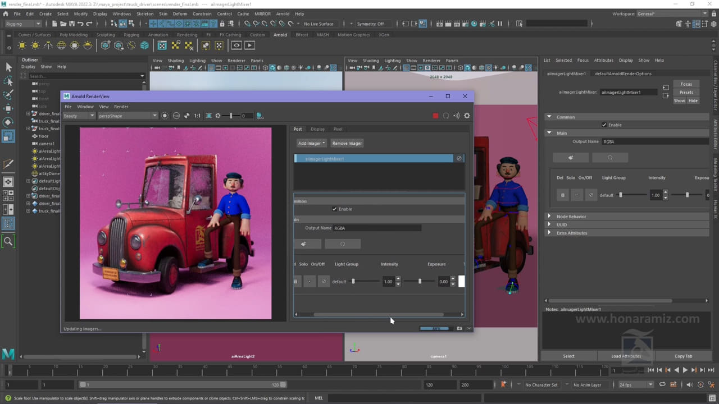The image size is (719, 404).
Task: Select the Bifrost shelf tab
Action: 302,35
